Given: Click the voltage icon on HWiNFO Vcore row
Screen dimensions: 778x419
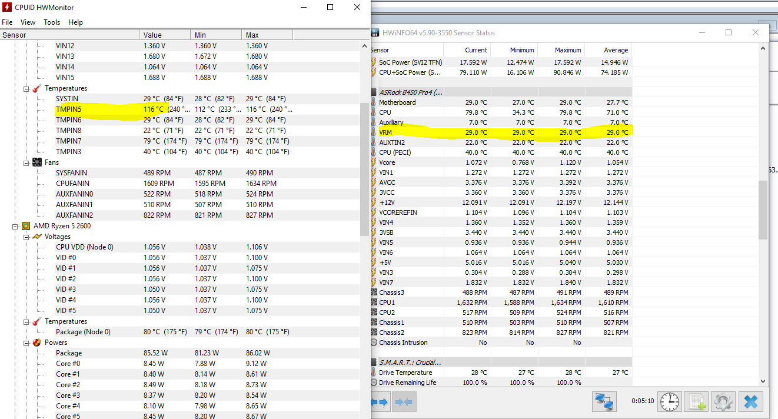Looking at the screenshot, I should click(374, 162).
